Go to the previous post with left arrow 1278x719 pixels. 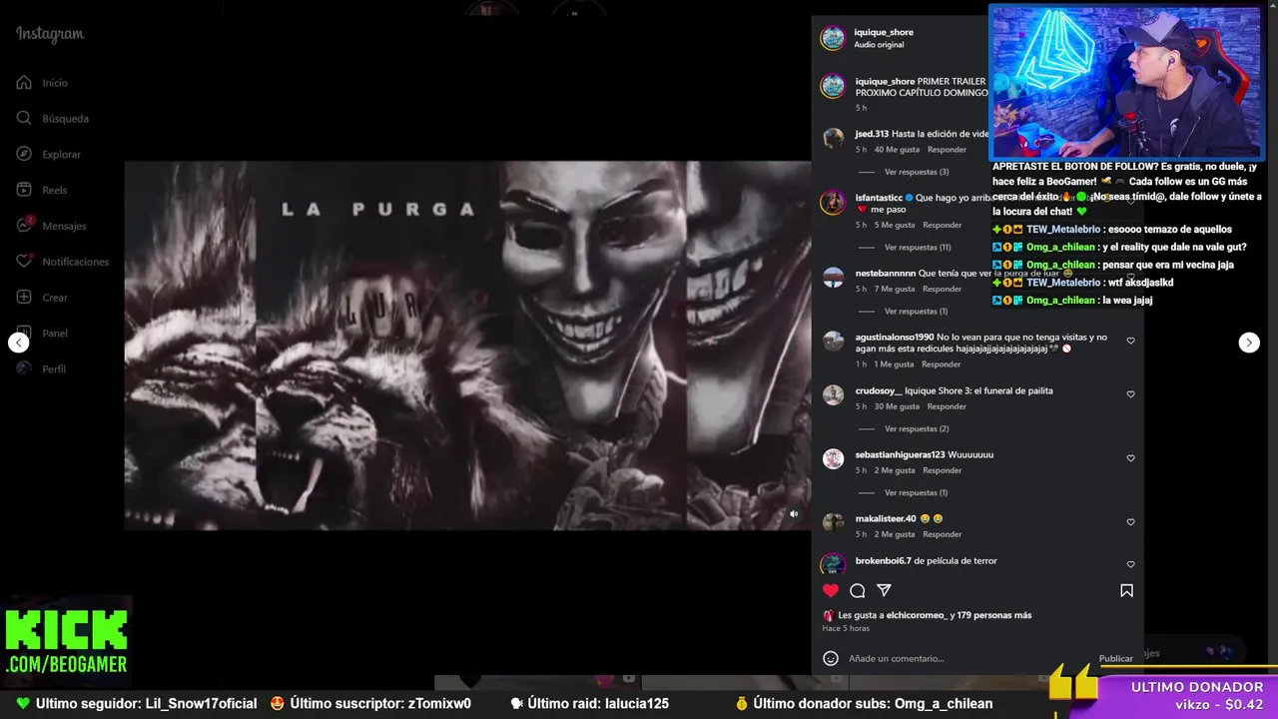18,343
